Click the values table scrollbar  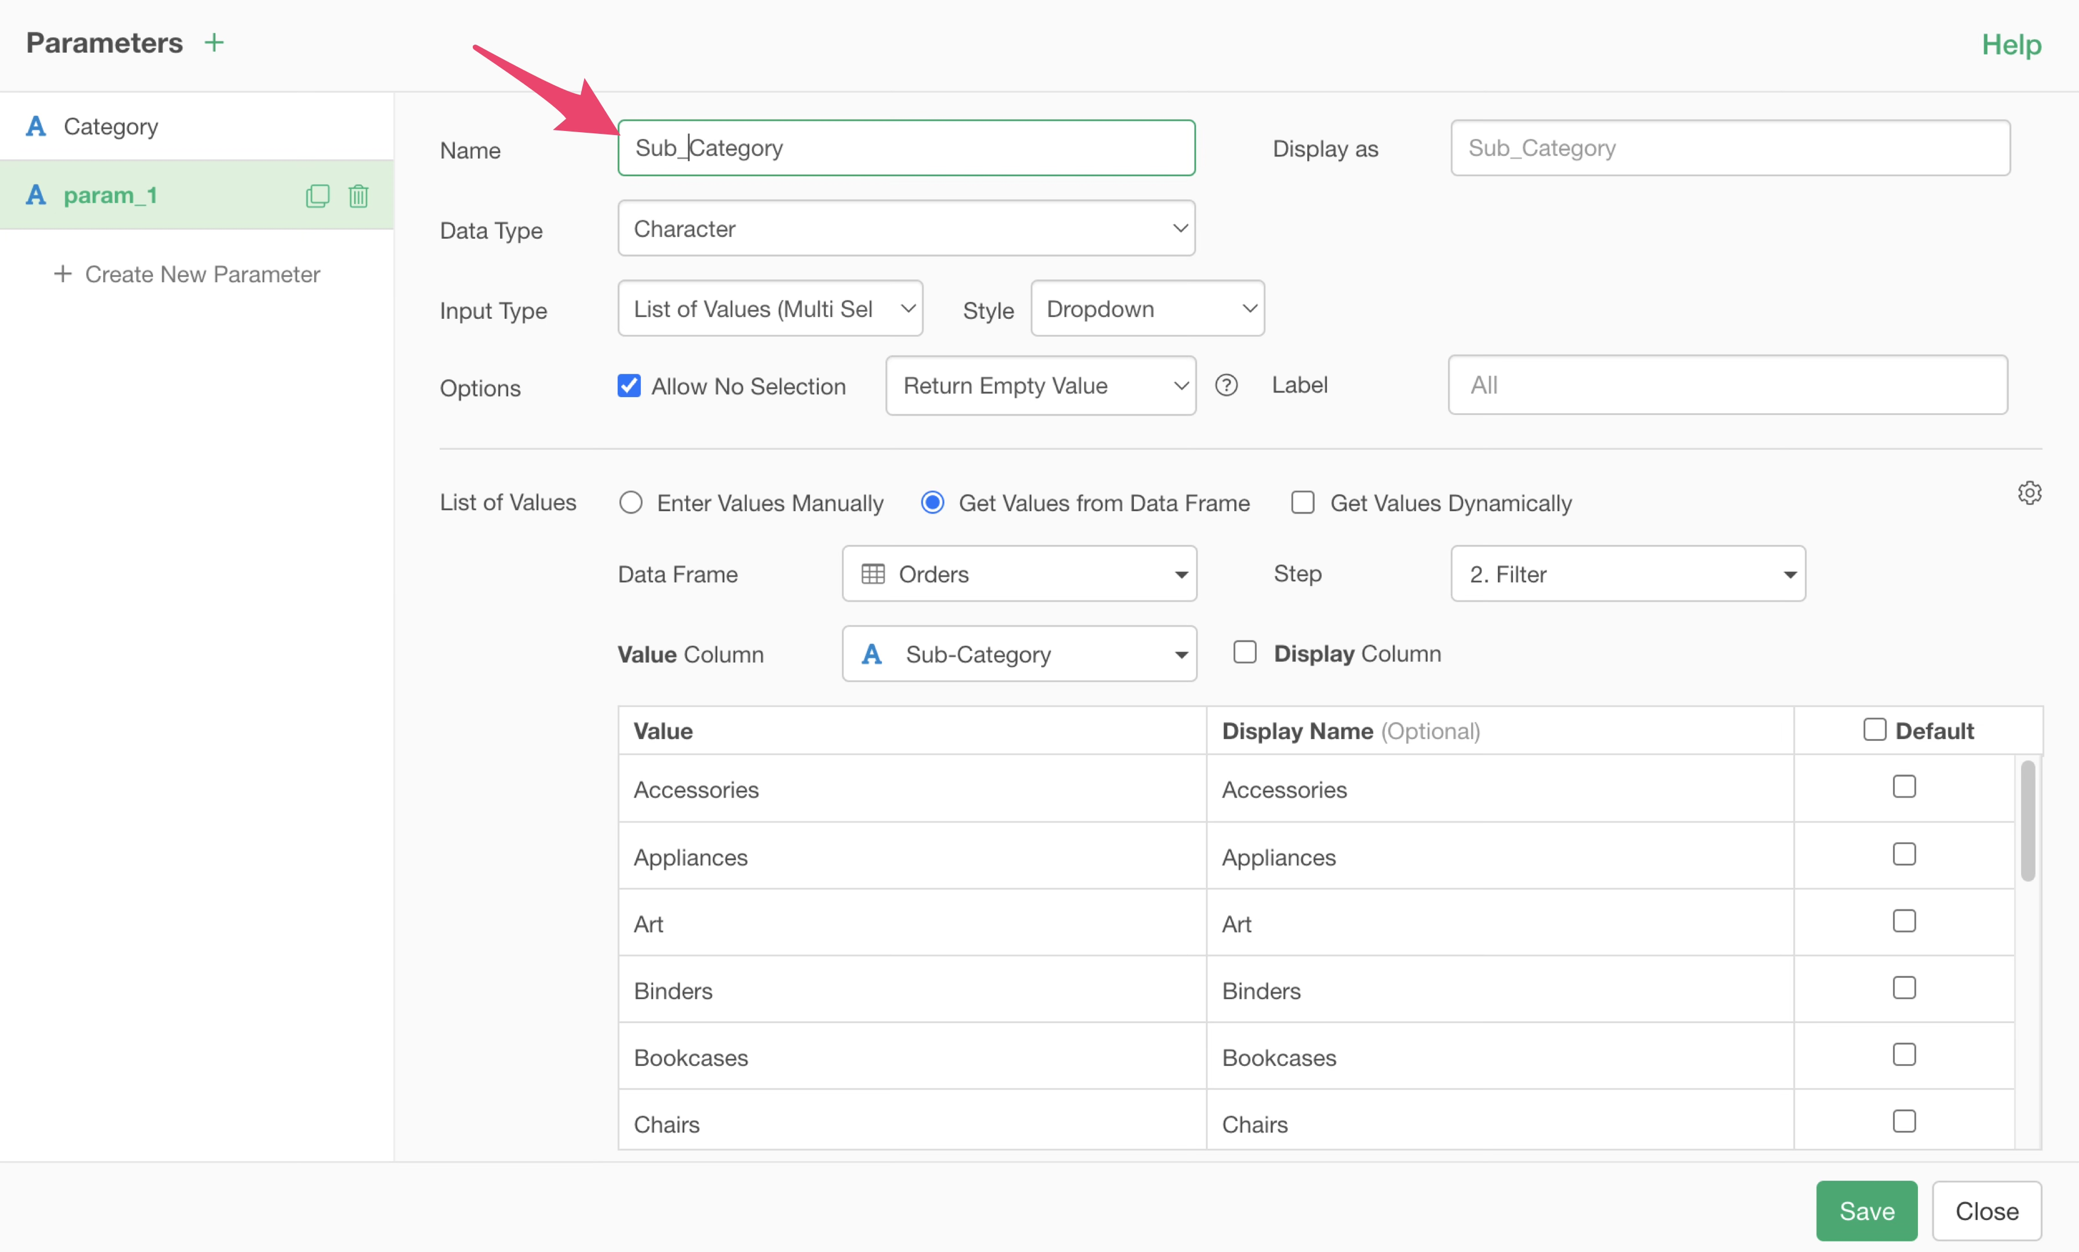[x=2027, y=821]
